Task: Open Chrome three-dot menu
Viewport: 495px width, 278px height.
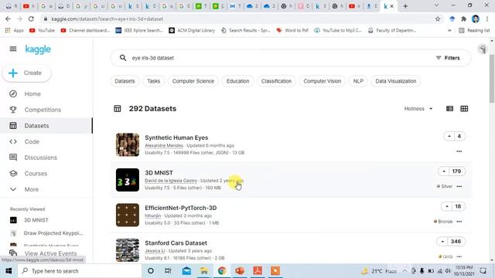Action: click(x=487, y=19)
